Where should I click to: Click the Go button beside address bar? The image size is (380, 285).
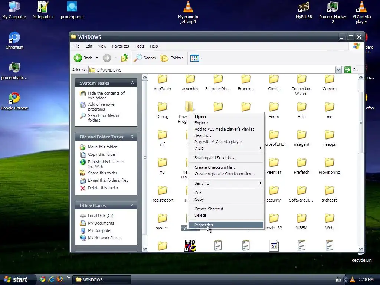tap(351, 70)
